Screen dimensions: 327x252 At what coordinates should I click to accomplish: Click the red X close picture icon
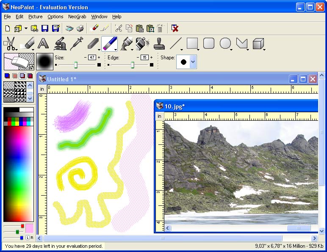175,28
